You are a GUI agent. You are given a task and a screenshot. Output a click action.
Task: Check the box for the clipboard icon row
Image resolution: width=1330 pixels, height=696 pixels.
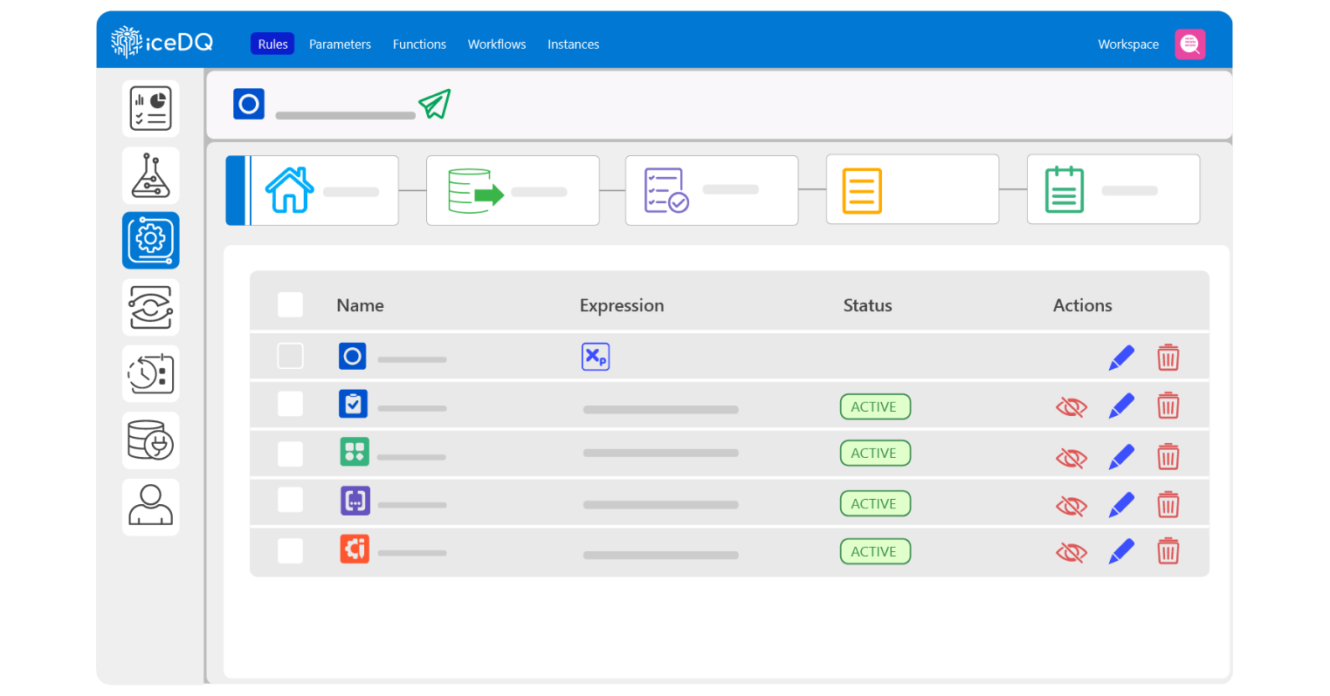pyautogui.click(x=290, y=404)
